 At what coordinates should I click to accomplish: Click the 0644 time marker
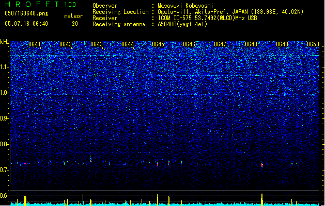pyautogui.click(x=128, y=44)
